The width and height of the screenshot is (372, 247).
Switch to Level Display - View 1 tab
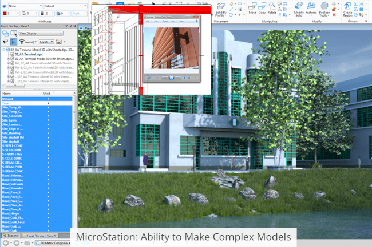click(39, 236)
